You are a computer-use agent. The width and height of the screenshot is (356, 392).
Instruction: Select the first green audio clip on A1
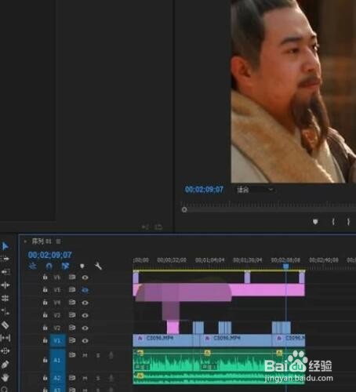166,361
